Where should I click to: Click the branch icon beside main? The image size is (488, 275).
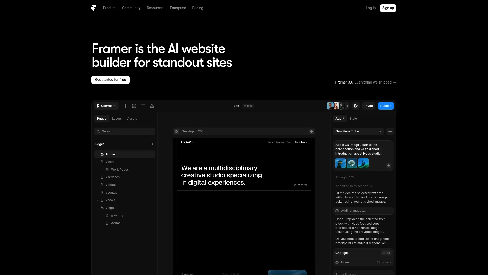(245, 106)
